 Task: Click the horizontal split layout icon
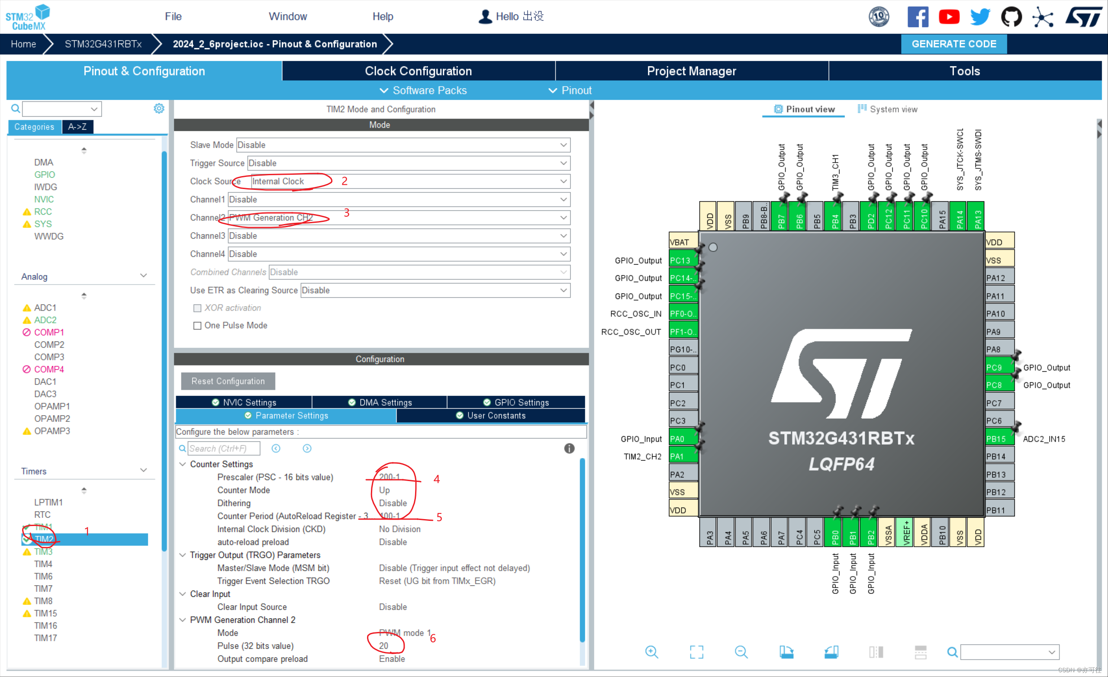[x=921, y=652]
